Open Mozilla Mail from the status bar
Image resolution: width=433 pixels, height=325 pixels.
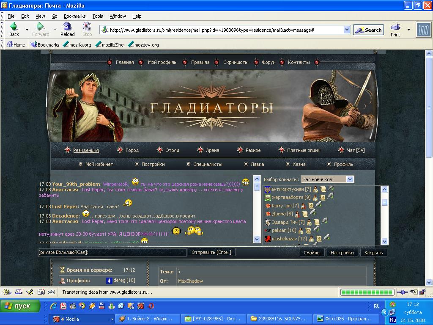(18, 292)
